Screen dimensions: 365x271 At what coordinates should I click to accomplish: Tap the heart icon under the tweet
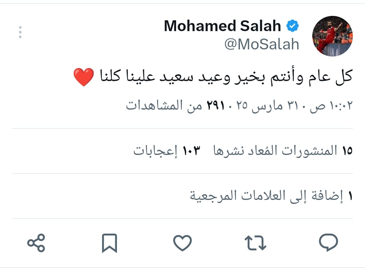(183, 242)
